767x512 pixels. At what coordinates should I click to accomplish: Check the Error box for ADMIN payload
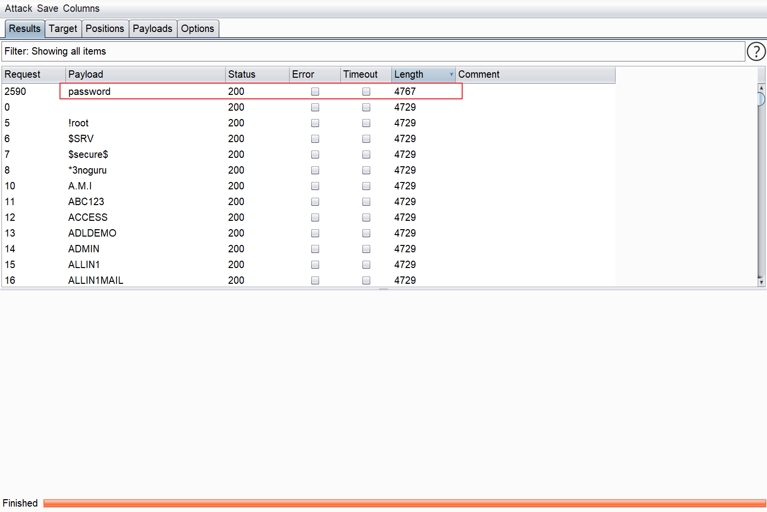coord(315,249)
